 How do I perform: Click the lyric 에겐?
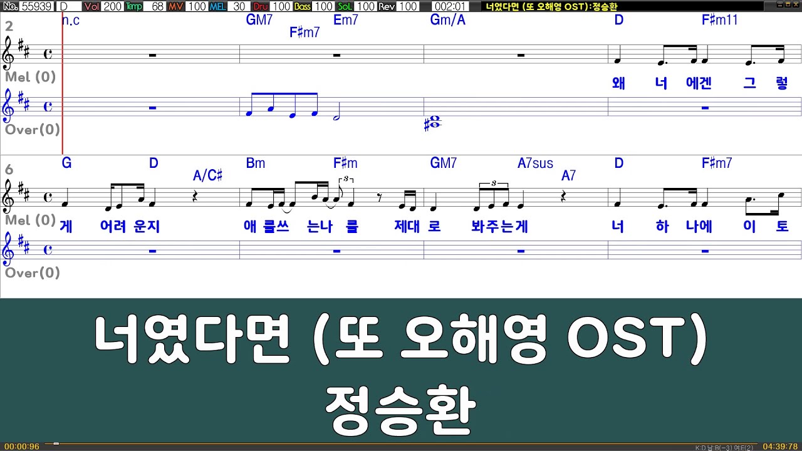699,84
